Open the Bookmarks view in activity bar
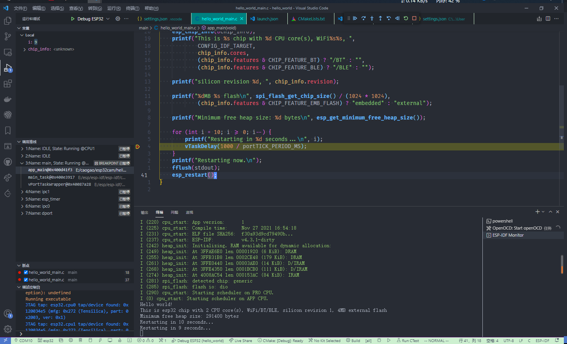Viewport: 567px width, 344px height. [7, 130]
